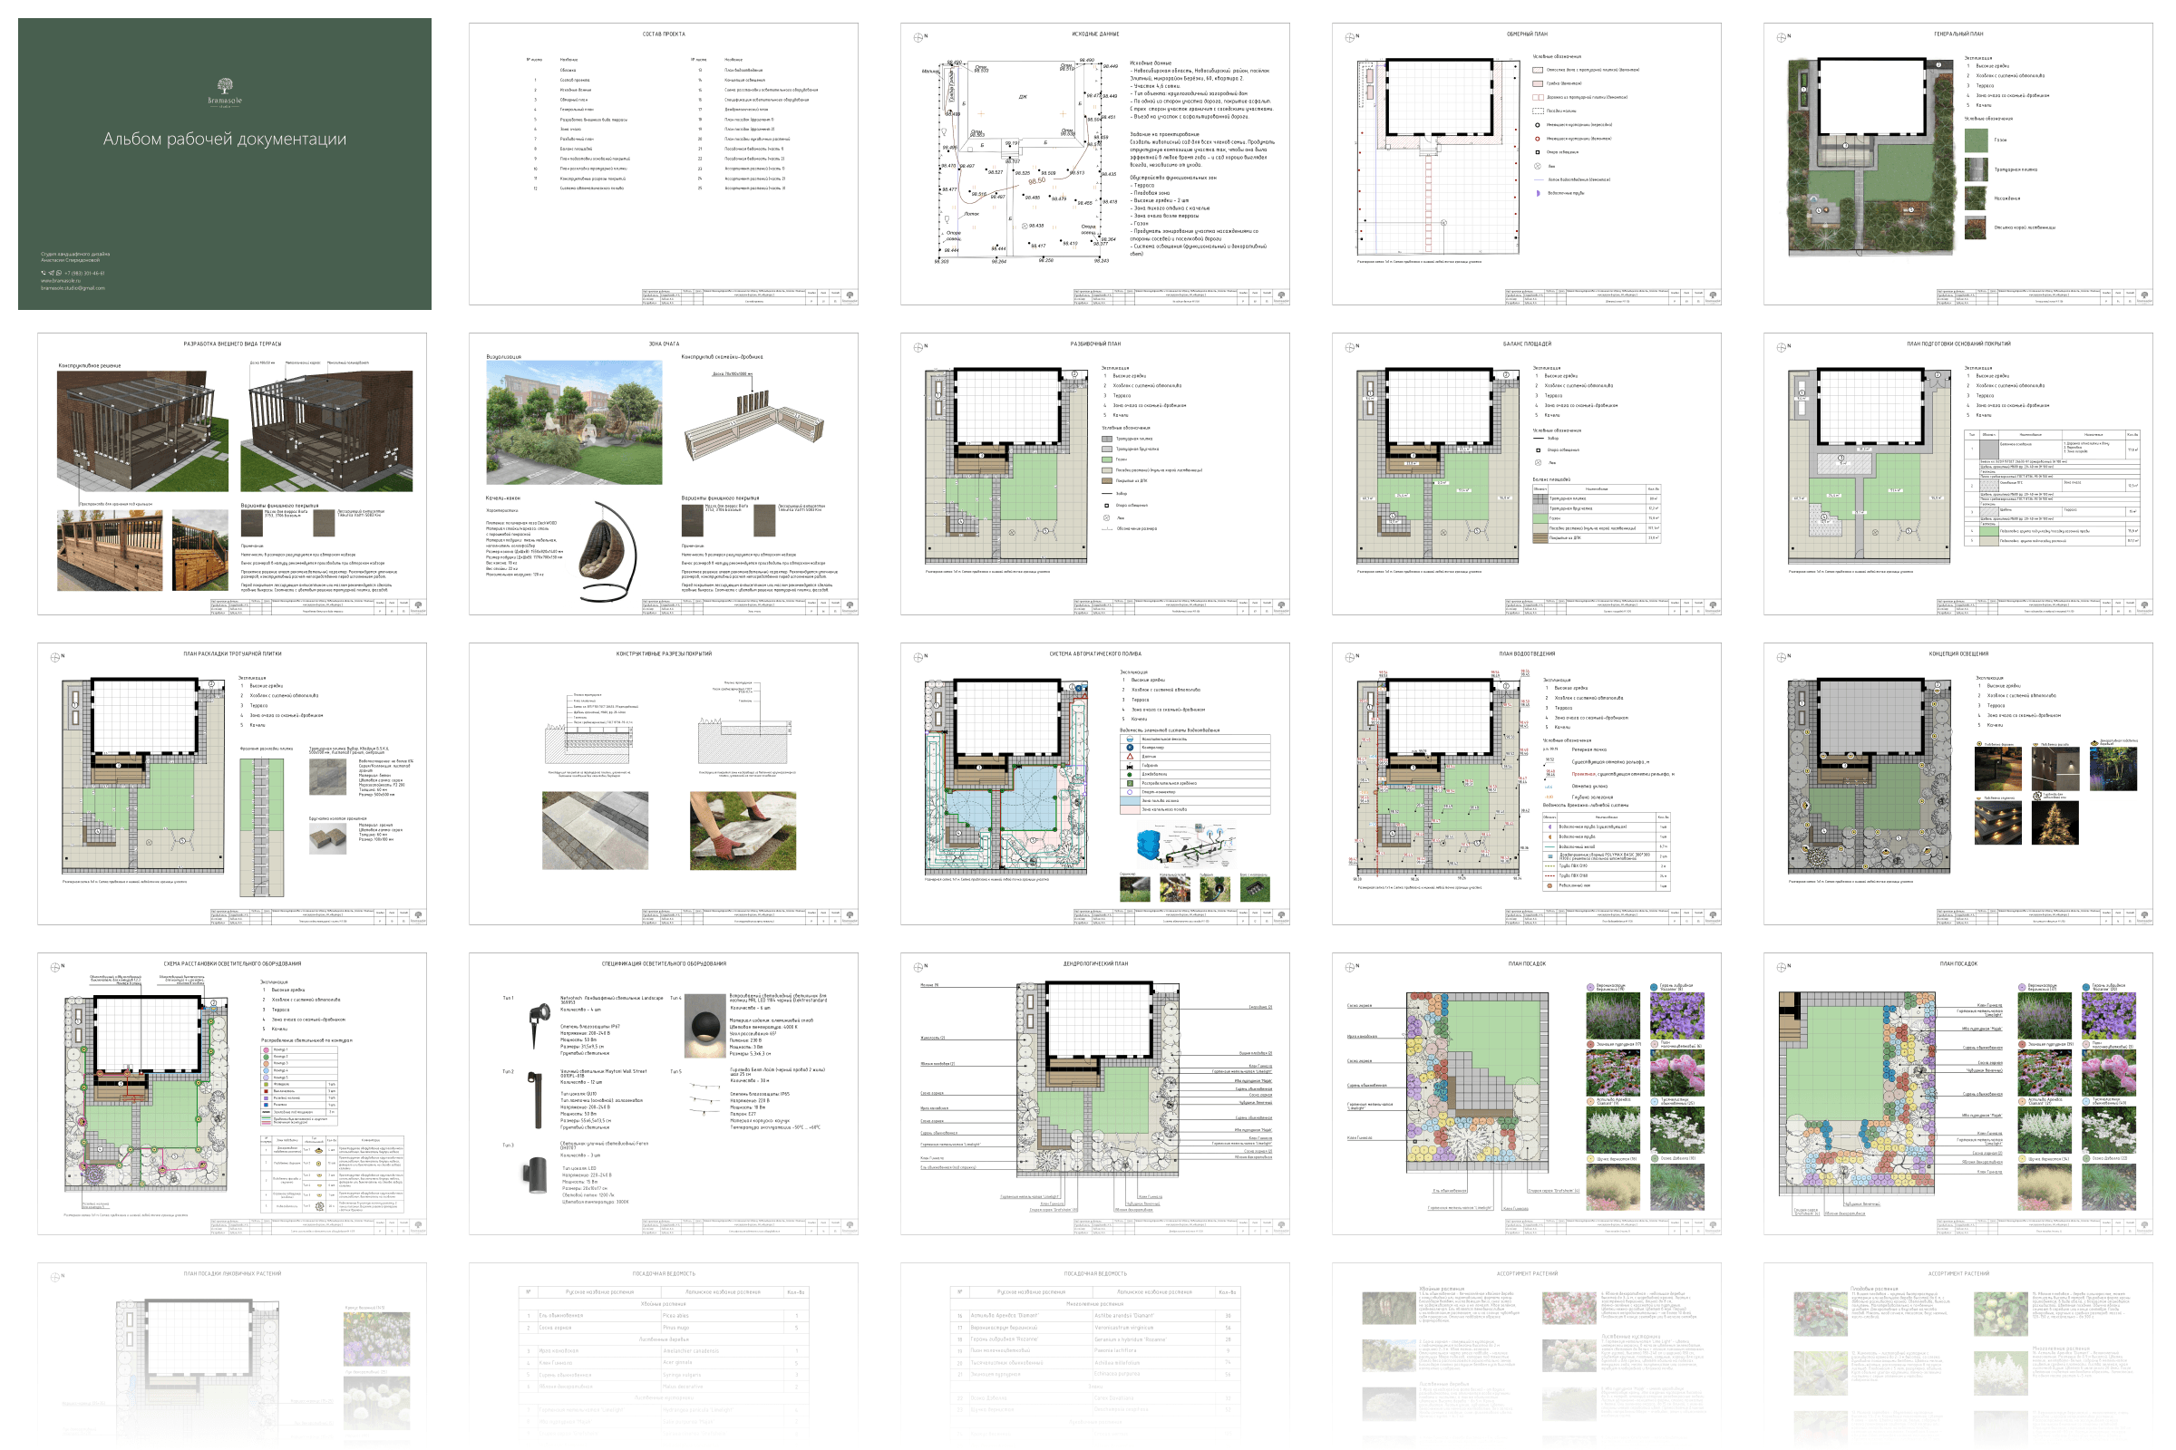
Task: Select the hanging cocoon swing chair image
Action: (x=607, y=551)
